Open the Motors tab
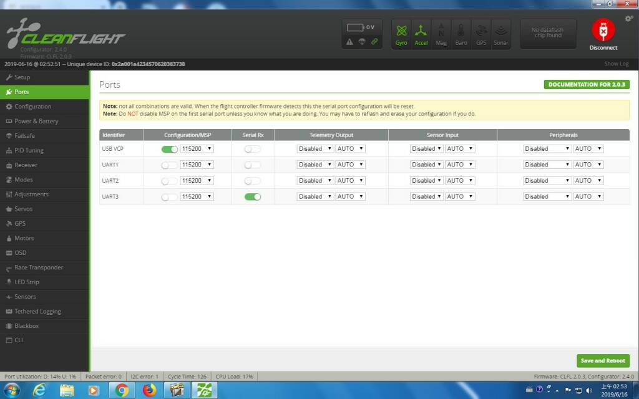 [x=44, y=238]
